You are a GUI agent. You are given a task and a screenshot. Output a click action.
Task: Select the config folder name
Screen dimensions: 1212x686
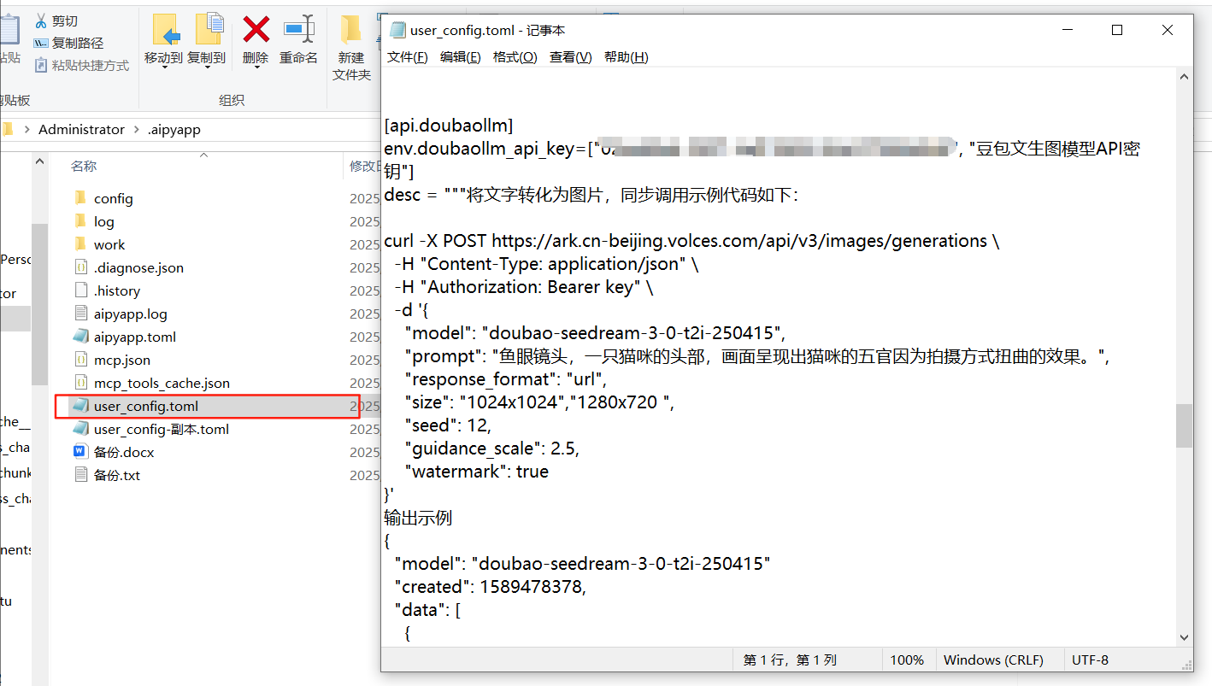(x=114, y=198)
